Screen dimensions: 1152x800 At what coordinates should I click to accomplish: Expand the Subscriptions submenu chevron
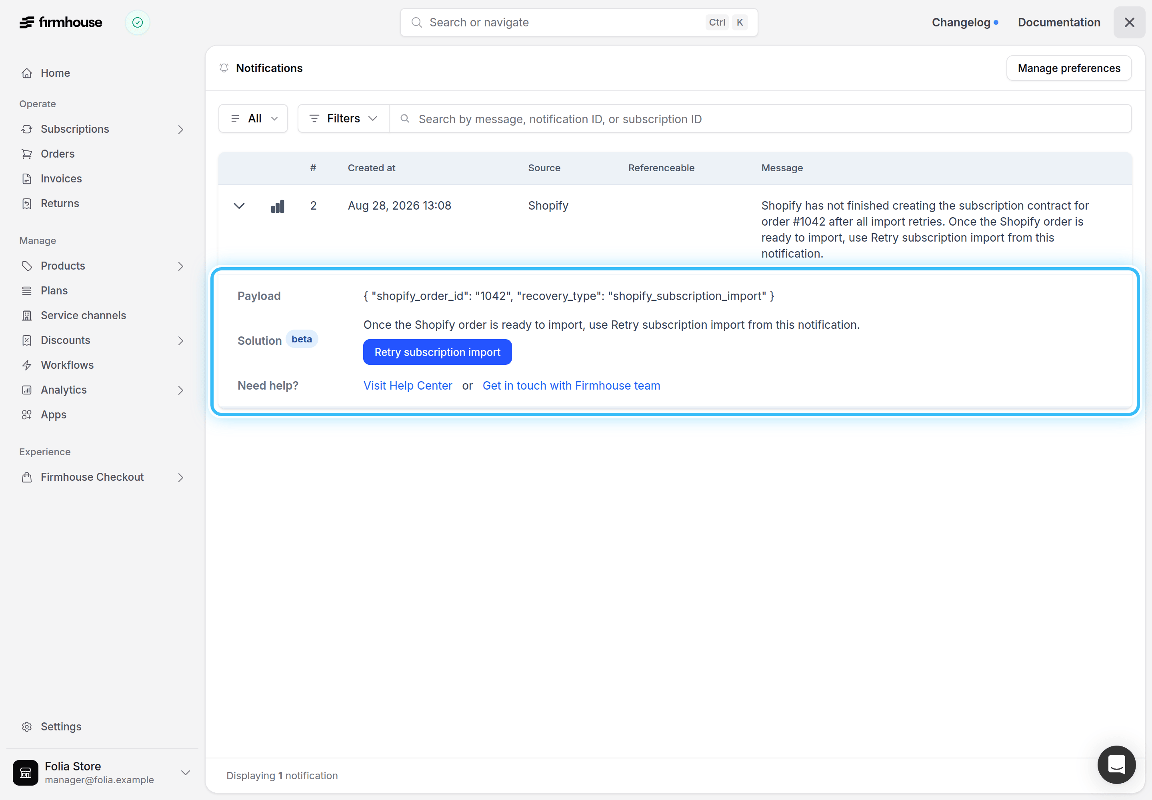tap(180, 129)
